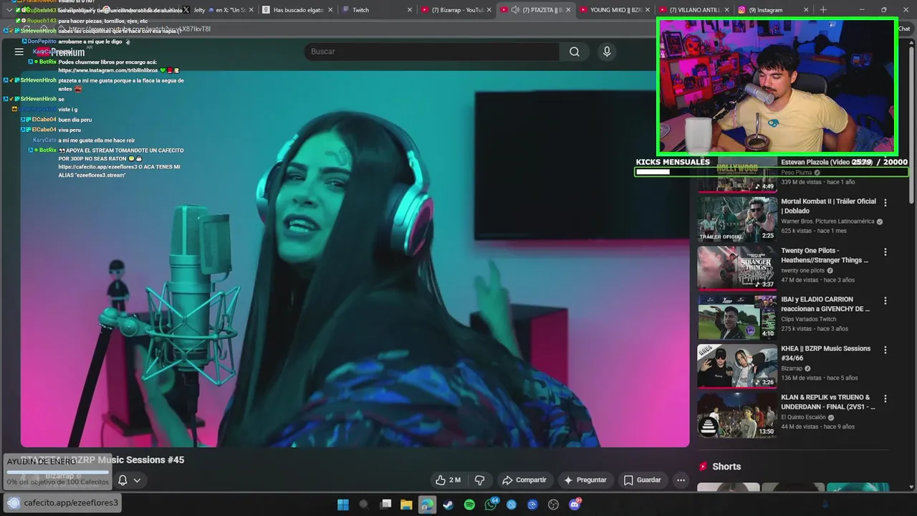Click the Microsoft Edge taskbar icon
This screenshot has width=917, height=516.
coord(427,505)
